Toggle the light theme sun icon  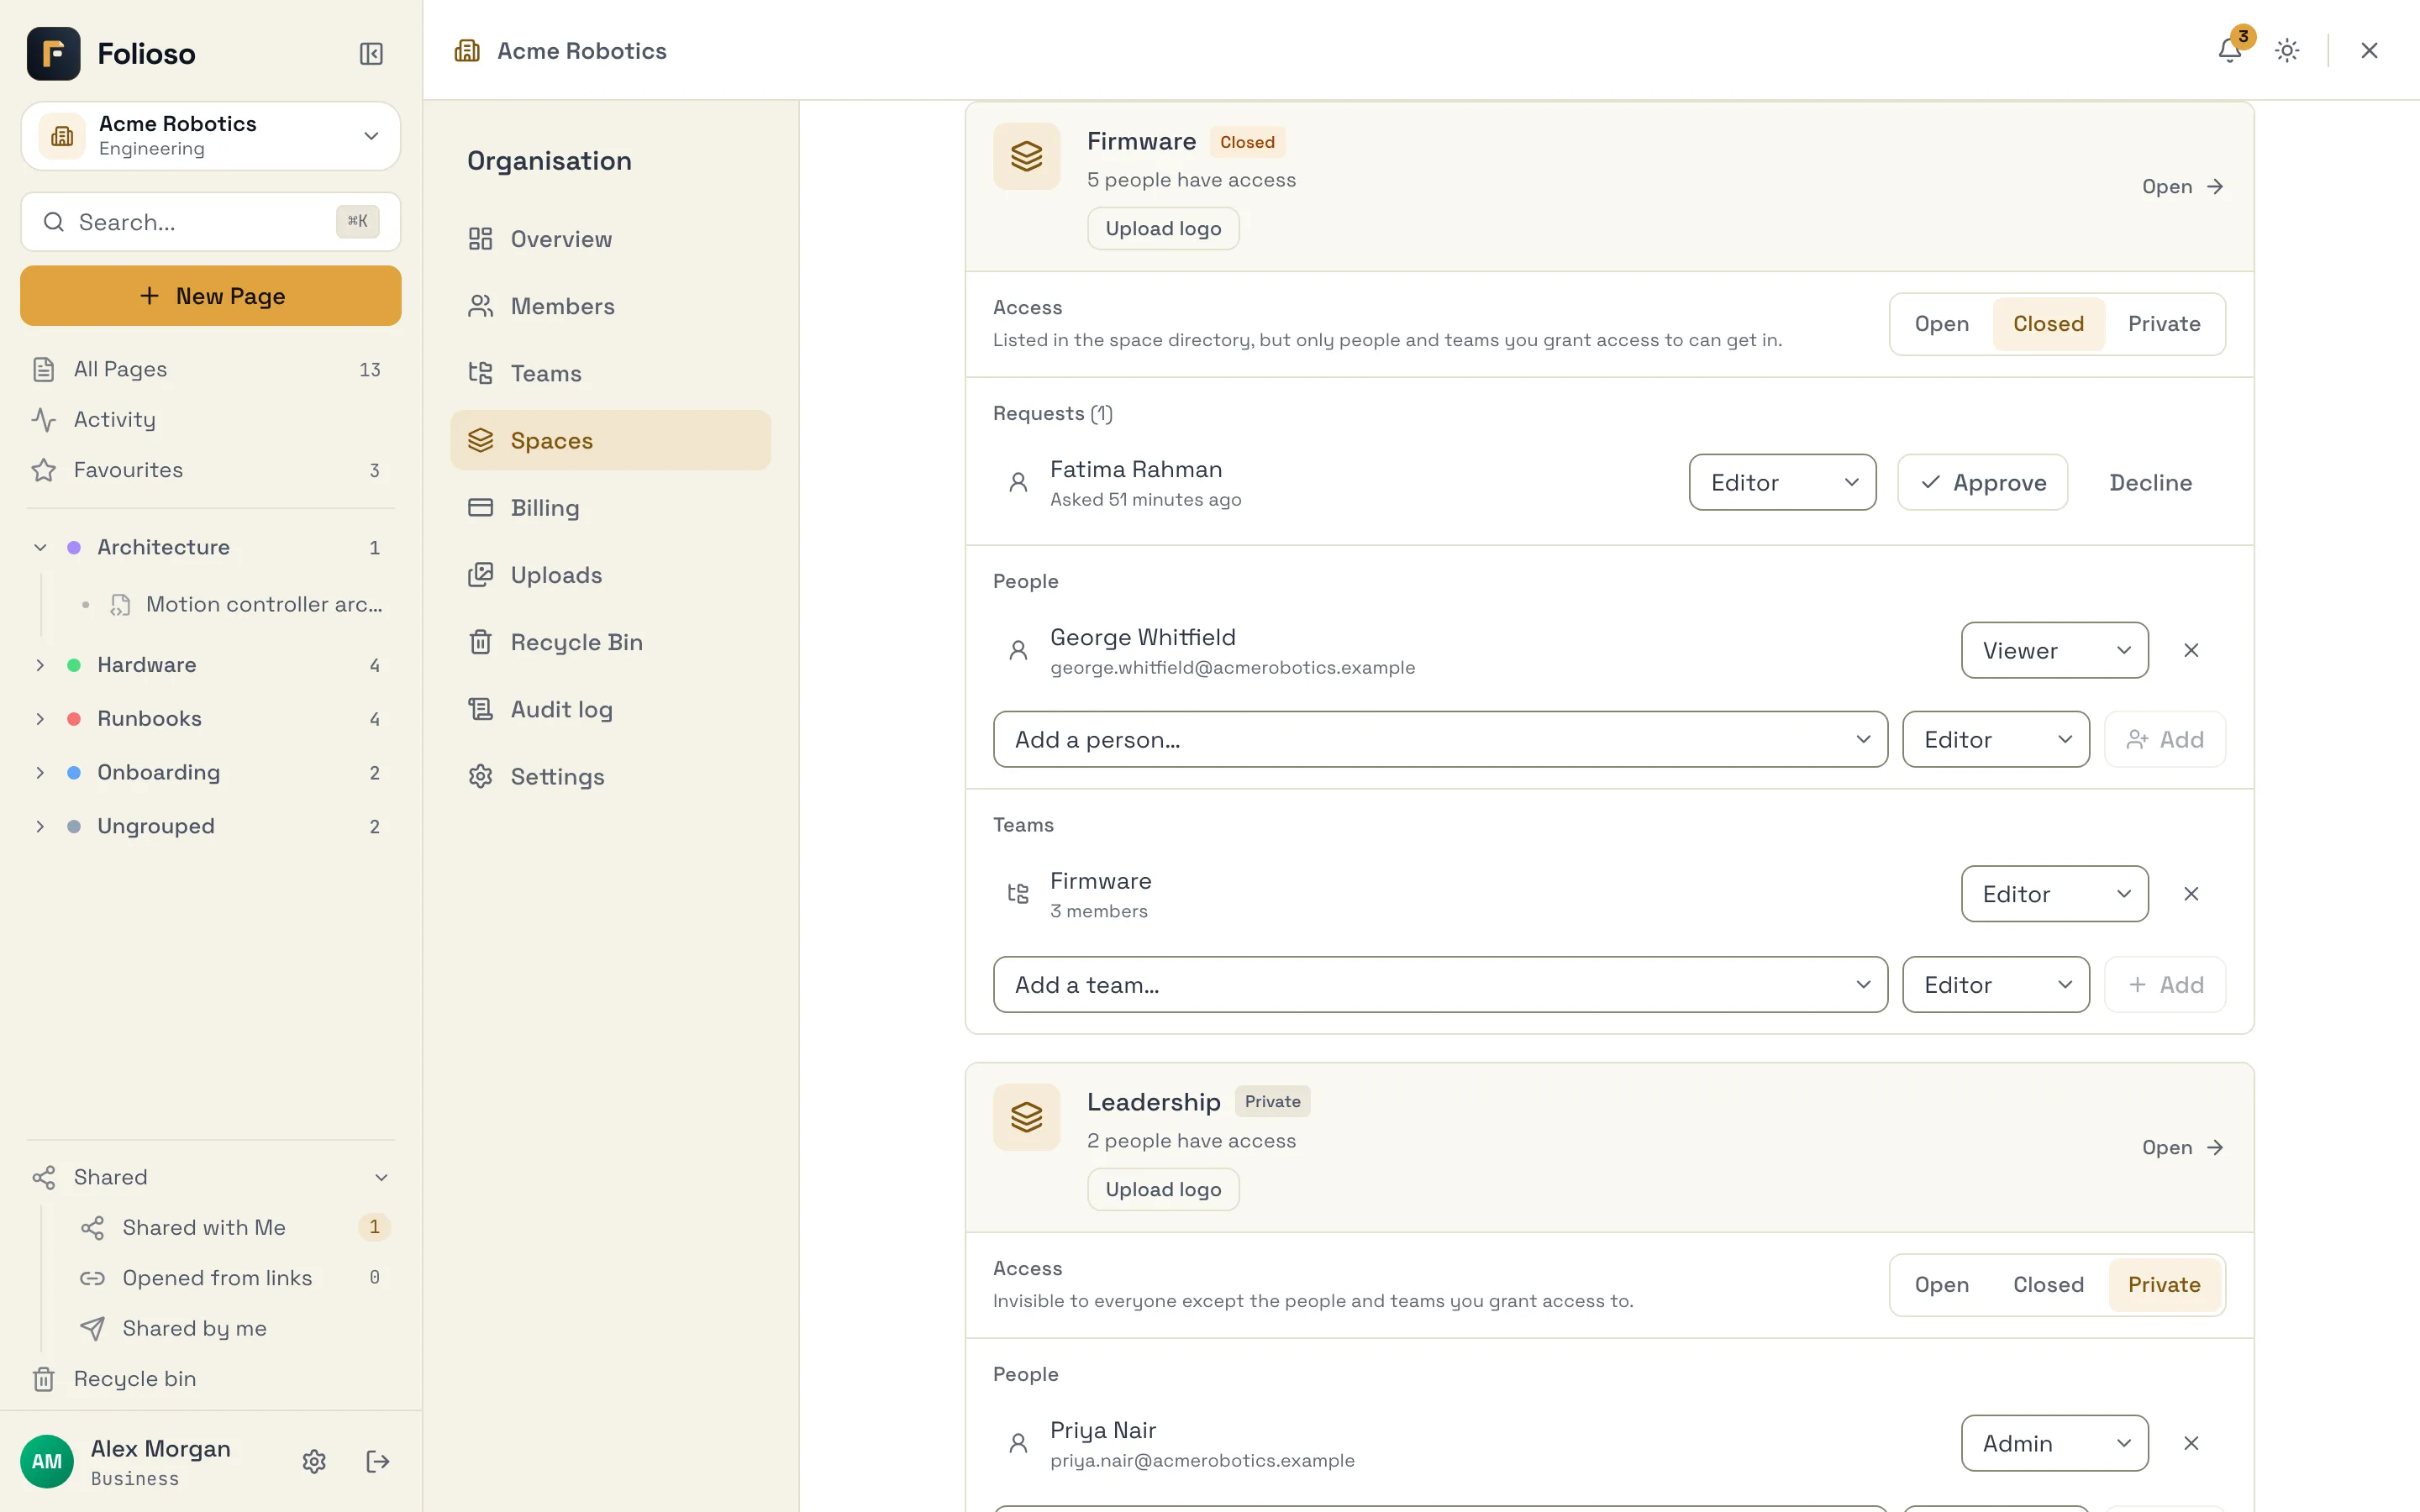tap(2287, 50)
